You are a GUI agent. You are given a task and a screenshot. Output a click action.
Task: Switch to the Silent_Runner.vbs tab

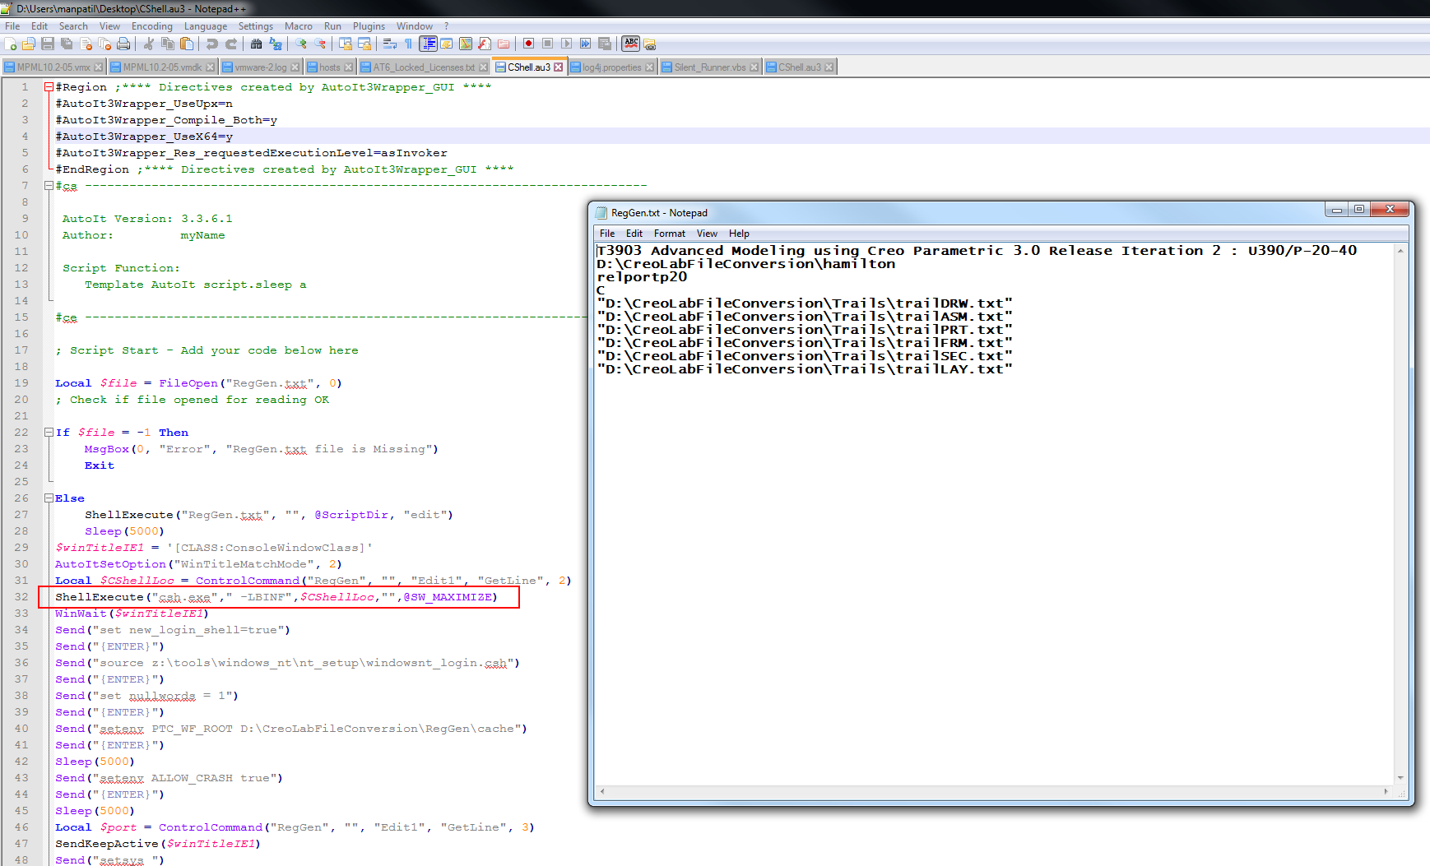(710, 67)
